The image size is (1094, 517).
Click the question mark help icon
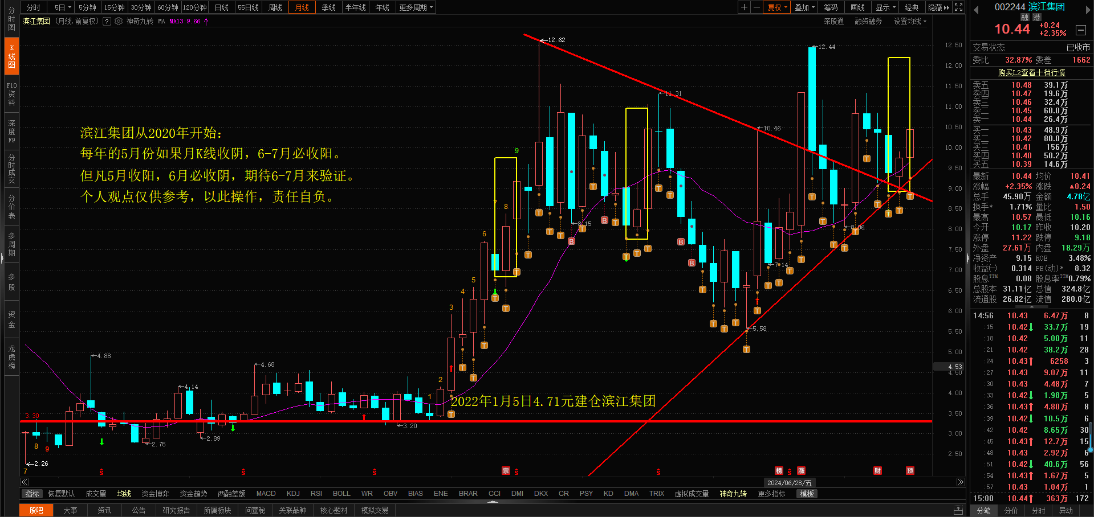click(107, 21)
